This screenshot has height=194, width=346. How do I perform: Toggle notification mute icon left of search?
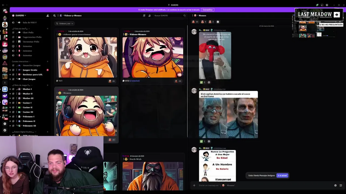click(144, 15)
